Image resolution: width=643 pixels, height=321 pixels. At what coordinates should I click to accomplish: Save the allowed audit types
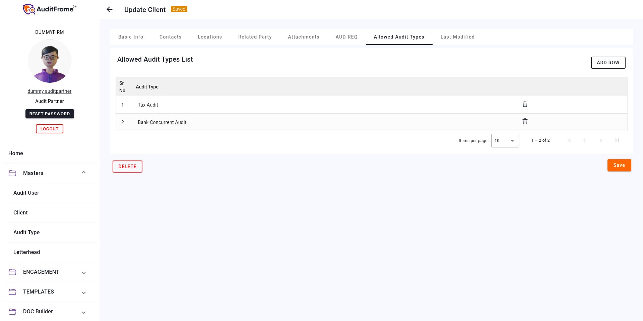[619, 165]
